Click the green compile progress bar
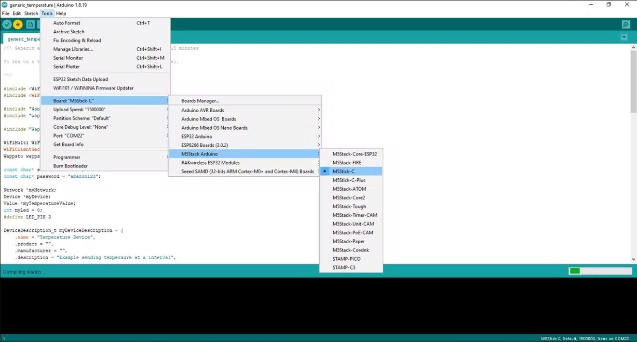The width and height of the screenshot is (637, 342). [x=600, y=271]
